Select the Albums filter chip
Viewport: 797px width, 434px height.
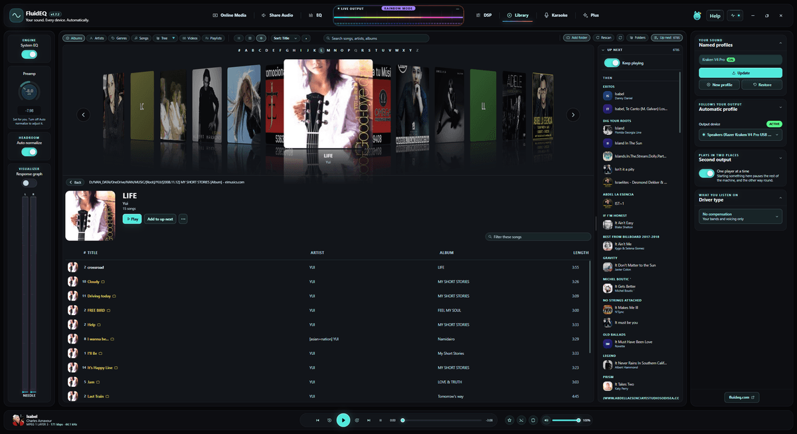[74, 38]
